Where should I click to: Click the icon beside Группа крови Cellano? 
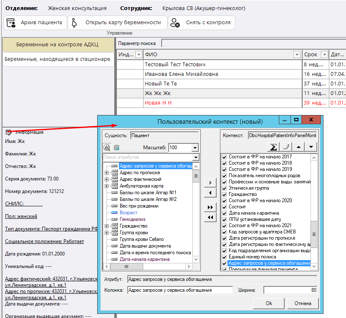pos(114,239)
